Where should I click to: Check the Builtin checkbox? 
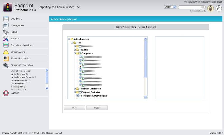(80, 50)
